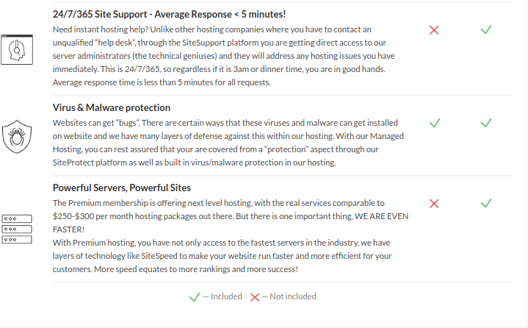
Task: Click the green check legend icon for Included
Action: pos(194,297)
